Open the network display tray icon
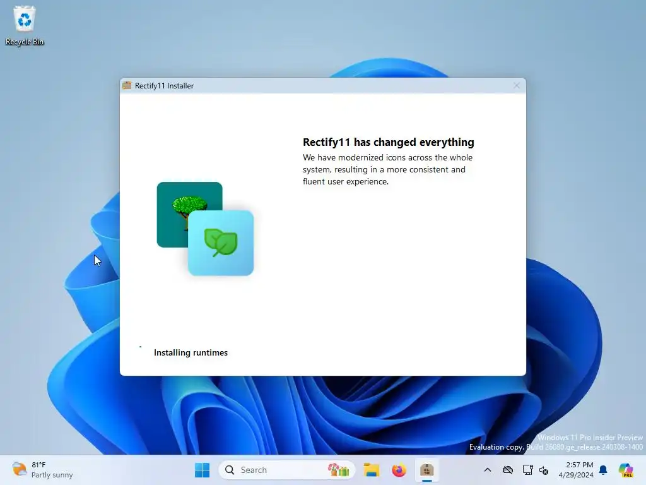 click(x=527, y=470)
